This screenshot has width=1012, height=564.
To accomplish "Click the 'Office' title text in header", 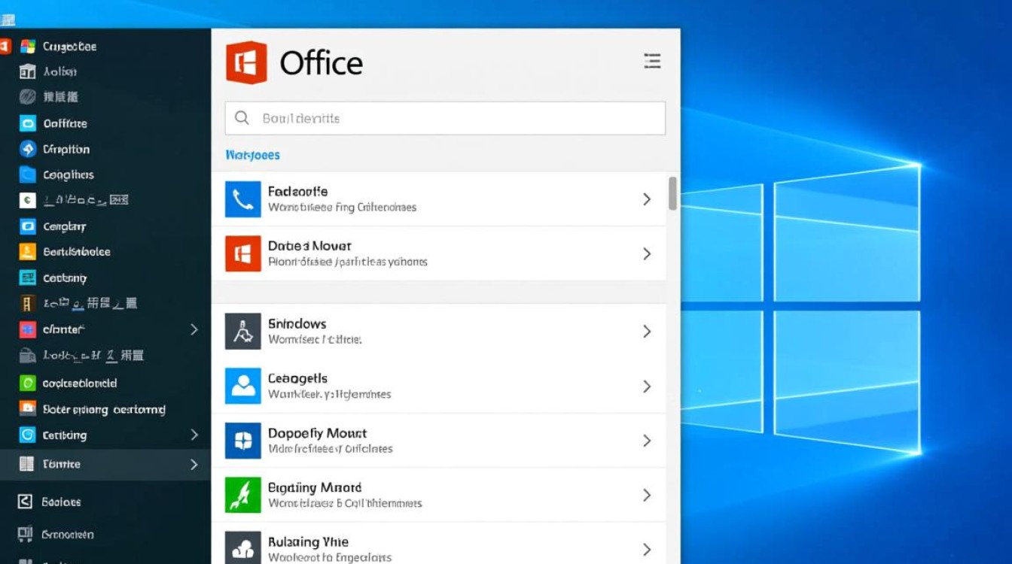I will click(322, 62).
